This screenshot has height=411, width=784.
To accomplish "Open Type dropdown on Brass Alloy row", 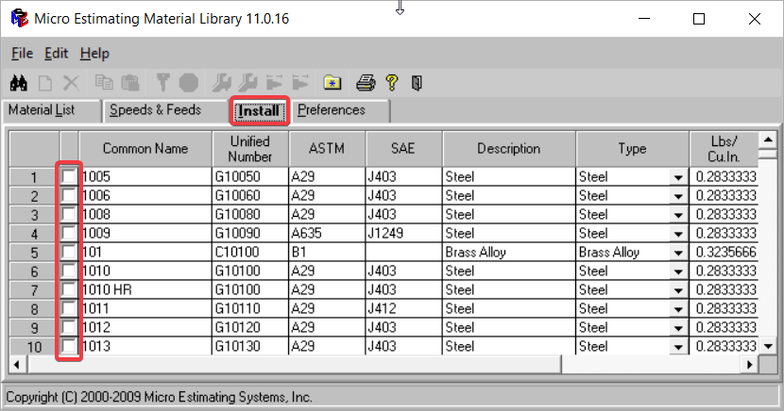I will pos(678,253).
